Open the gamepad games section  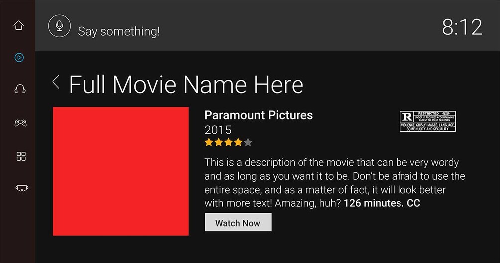point(20,123)
